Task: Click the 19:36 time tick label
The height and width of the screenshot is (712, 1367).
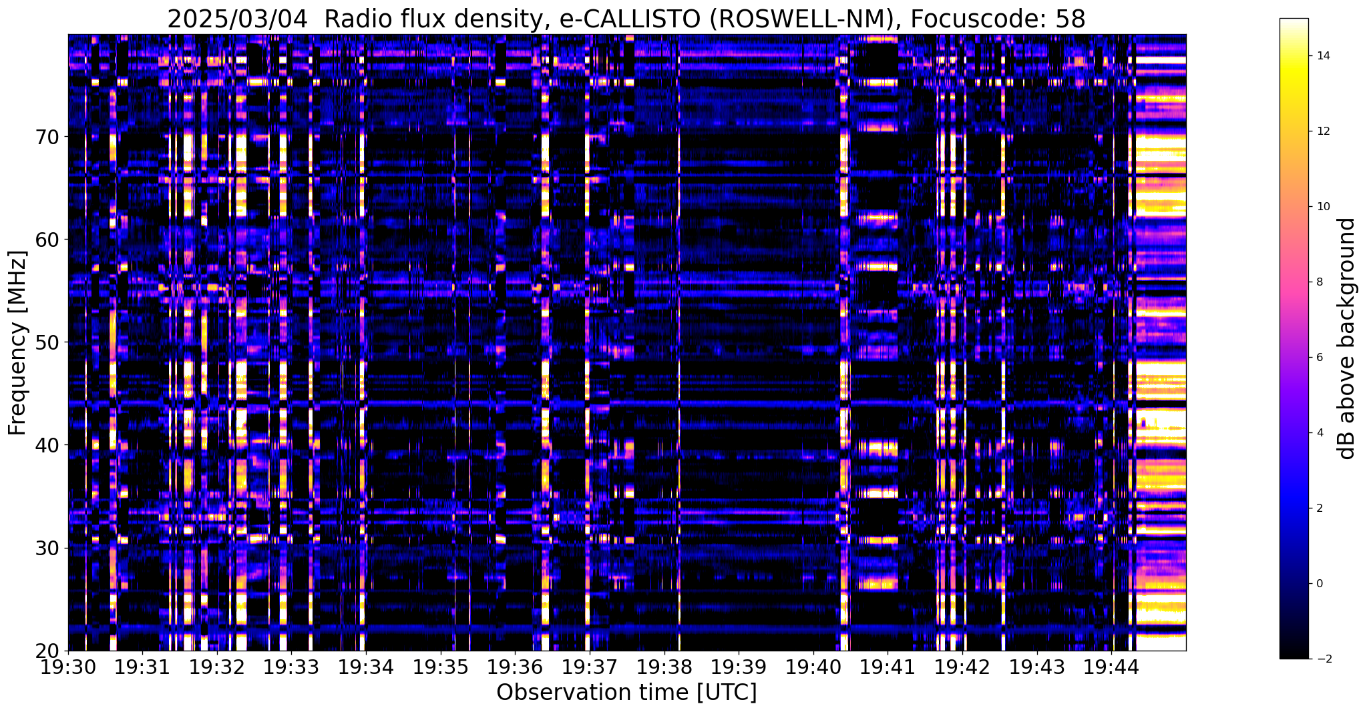Action: click(514, 667)
